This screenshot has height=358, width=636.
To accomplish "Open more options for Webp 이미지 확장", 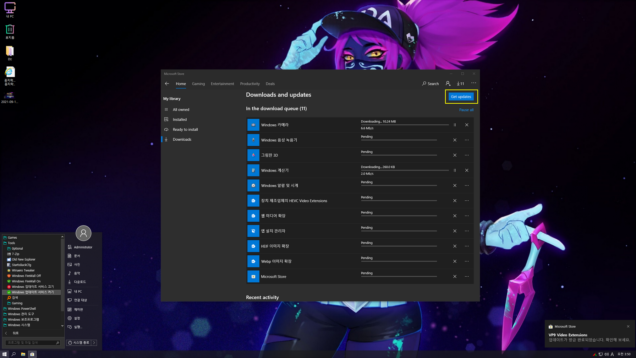I will pos(467,261).
